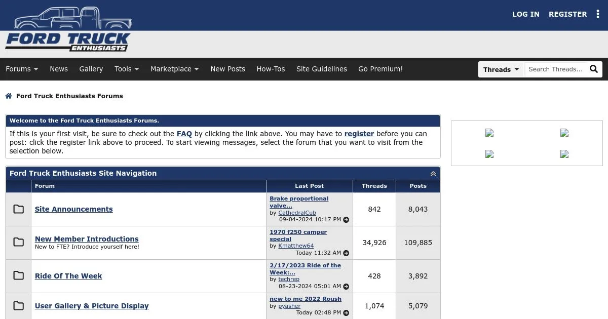Screen dimensions: 608x319
Task: Collapse the Site Navigation section
Action: click(x=433, y=174)
